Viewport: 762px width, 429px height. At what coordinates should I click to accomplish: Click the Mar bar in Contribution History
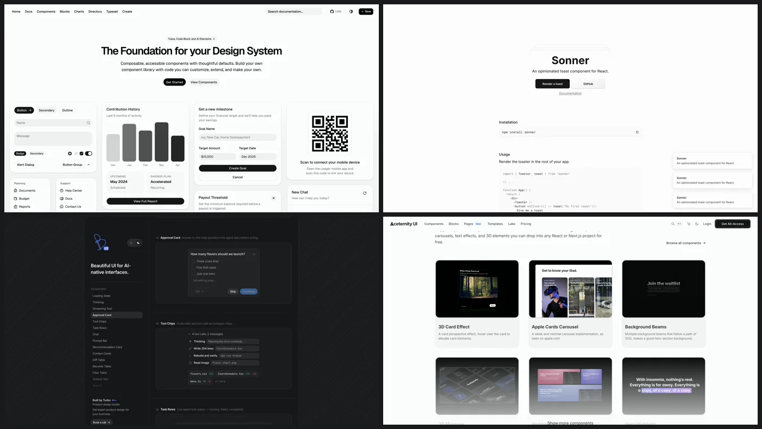[162, 142]
